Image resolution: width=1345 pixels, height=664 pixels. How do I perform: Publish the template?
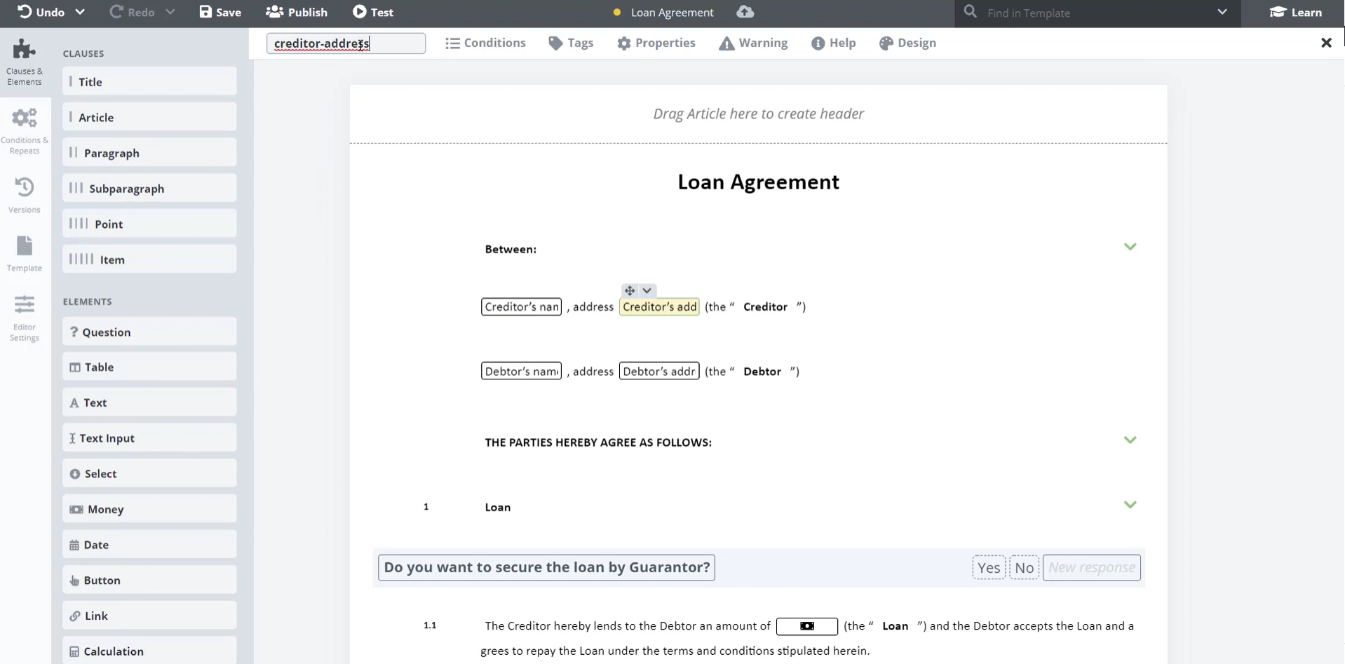pos(297,12)
